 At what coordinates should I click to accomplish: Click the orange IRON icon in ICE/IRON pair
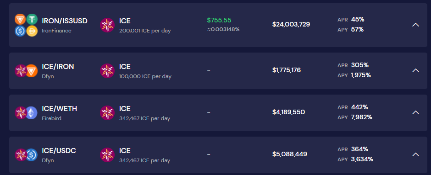[32, 71]
